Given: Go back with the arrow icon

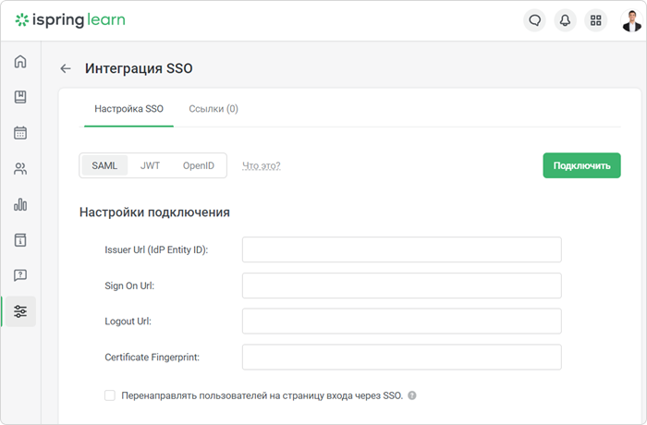Looking at the screenshot, I should pyautogui.click(x=66, y=68).
